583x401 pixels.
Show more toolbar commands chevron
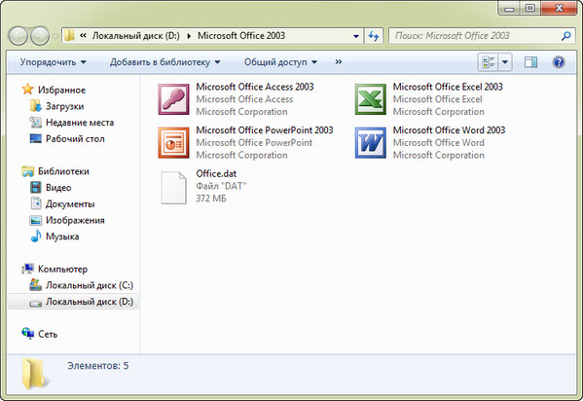pos(339,61)
